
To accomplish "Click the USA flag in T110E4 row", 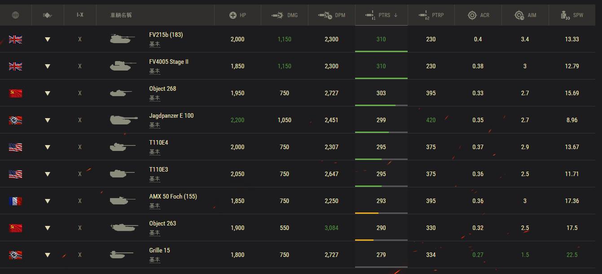I will click(x=15, y=147).
